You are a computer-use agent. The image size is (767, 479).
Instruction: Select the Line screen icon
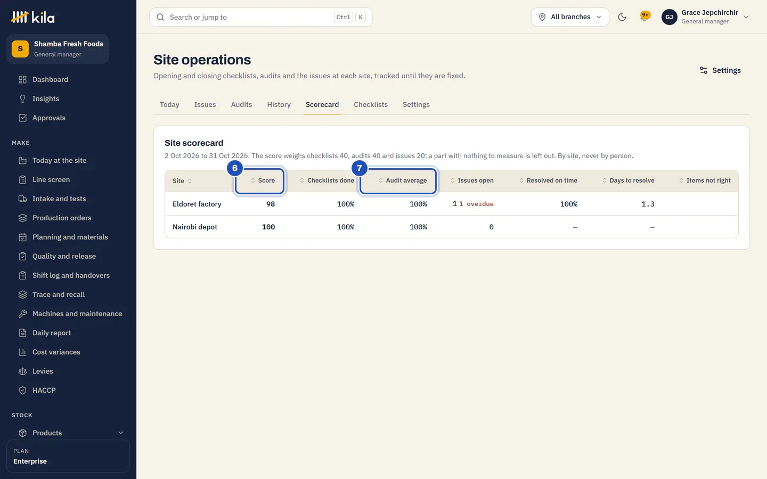pyautogui.click(x=22, y=180)
